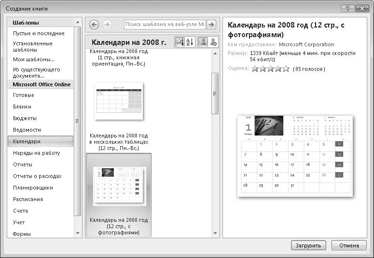Show customer-submitted templates
This screenshot has height=258, width=374.
[x=203, y=42]
